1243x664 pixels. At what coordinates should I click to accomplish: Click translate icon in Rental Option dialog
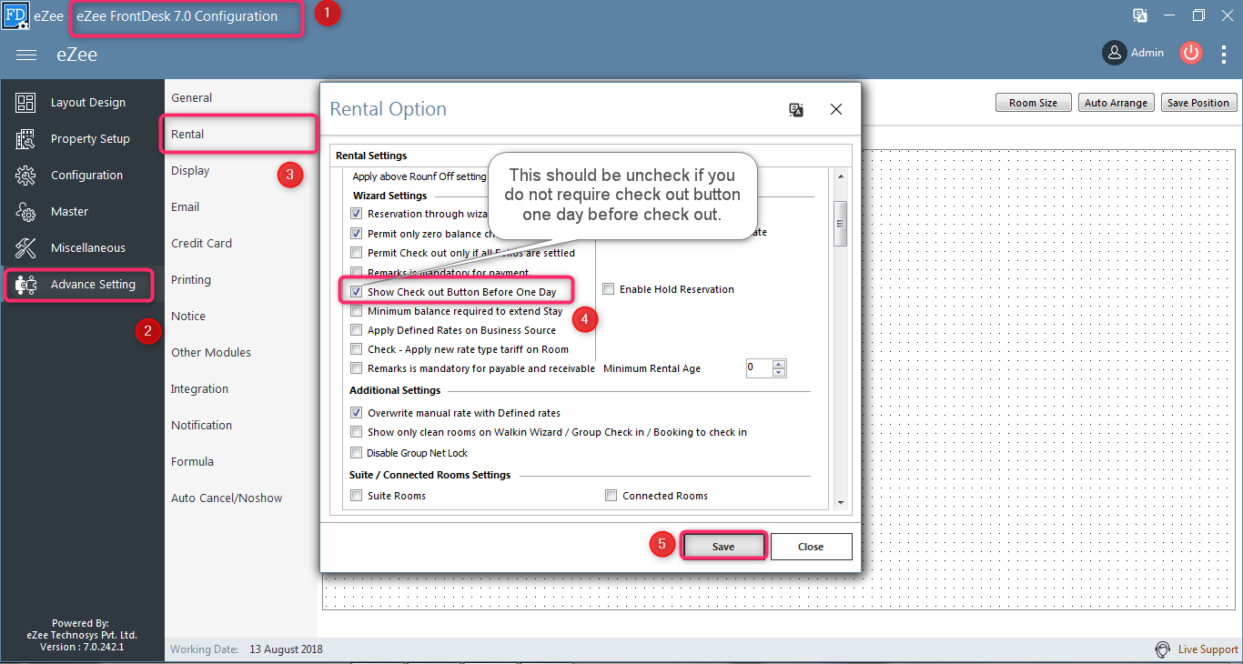[796, 109]
